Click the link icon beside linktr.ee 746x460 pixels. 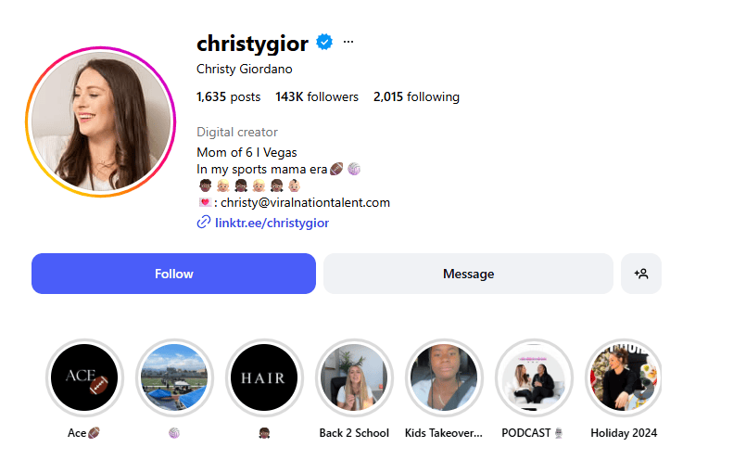click(x=204, y=223)
